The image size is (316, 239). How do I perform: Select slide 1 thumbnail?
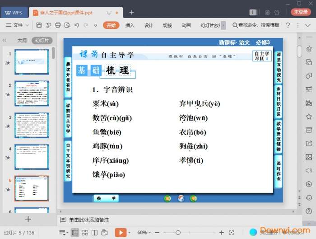tap(32, 62)
